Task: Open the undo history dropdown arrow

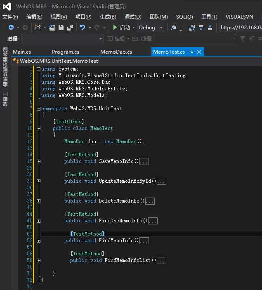Action: [x=90, y=28]
